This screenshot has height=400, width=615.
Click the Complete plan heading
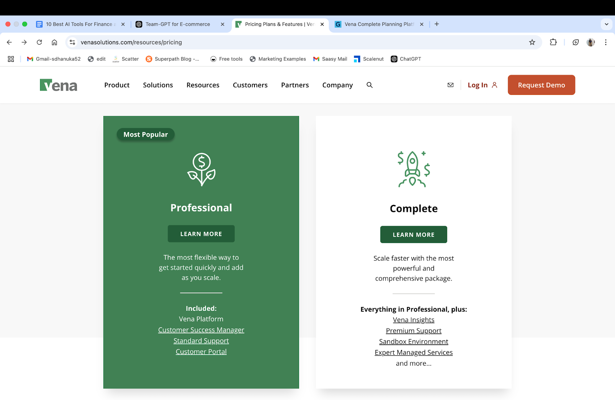tap(414, 209)
